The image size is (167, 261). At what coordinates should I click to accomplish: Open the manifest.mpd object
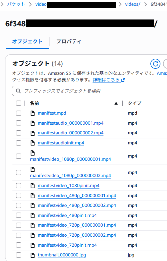tap(52, 113)
